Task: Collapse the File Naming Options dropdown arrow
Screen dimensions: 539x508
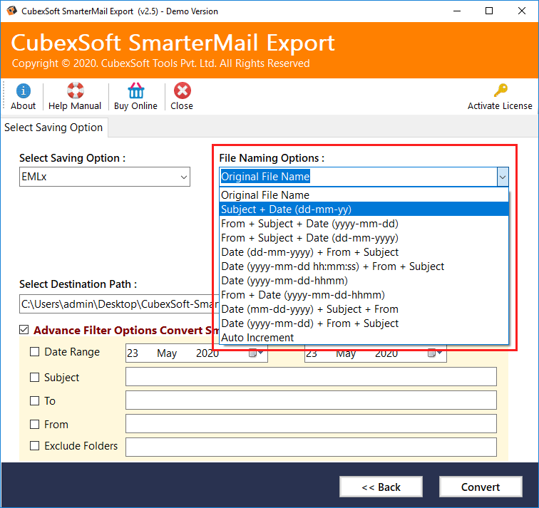Action: coord(503,177)
